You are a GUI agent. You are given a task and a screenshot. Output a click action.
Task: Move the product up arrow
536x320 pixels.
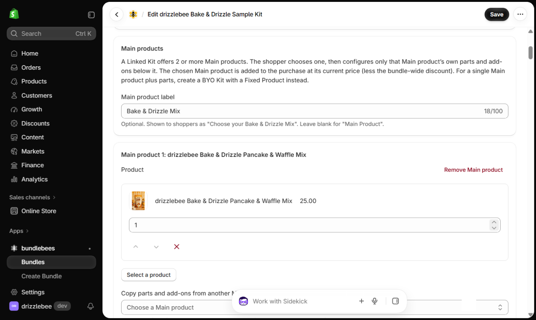point(136,247)
